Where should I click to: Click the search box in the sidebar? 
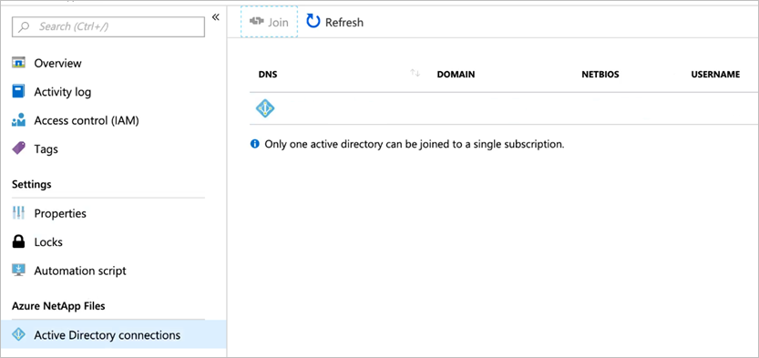[108, 26]
